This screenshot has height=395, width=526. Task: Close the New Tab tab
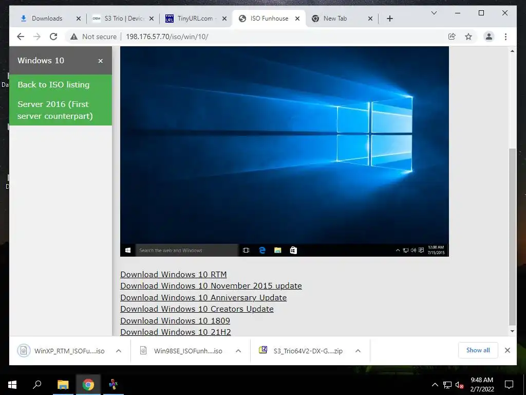tap(370, 19)
